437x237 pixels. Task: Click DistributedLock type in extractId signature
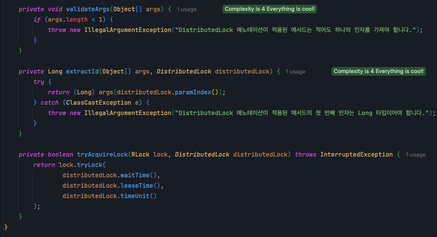pos(184,71)
